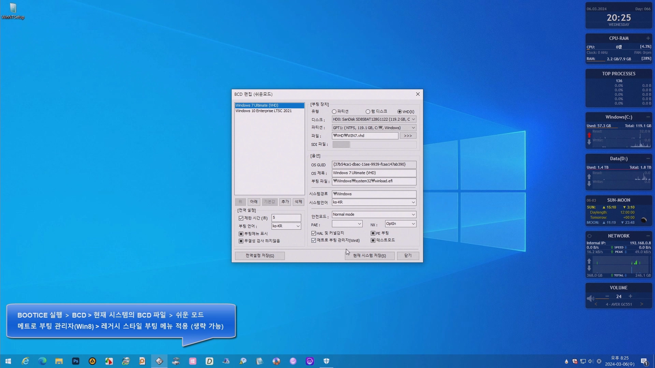Toggle the 테스트모드 checkbox
Viewport: 655px width, 368px height.
(373, 240)
